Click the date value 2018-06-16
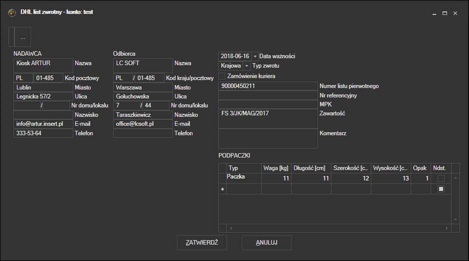The image size is (469, 261). pyautogui.click(x=235, y=56)
